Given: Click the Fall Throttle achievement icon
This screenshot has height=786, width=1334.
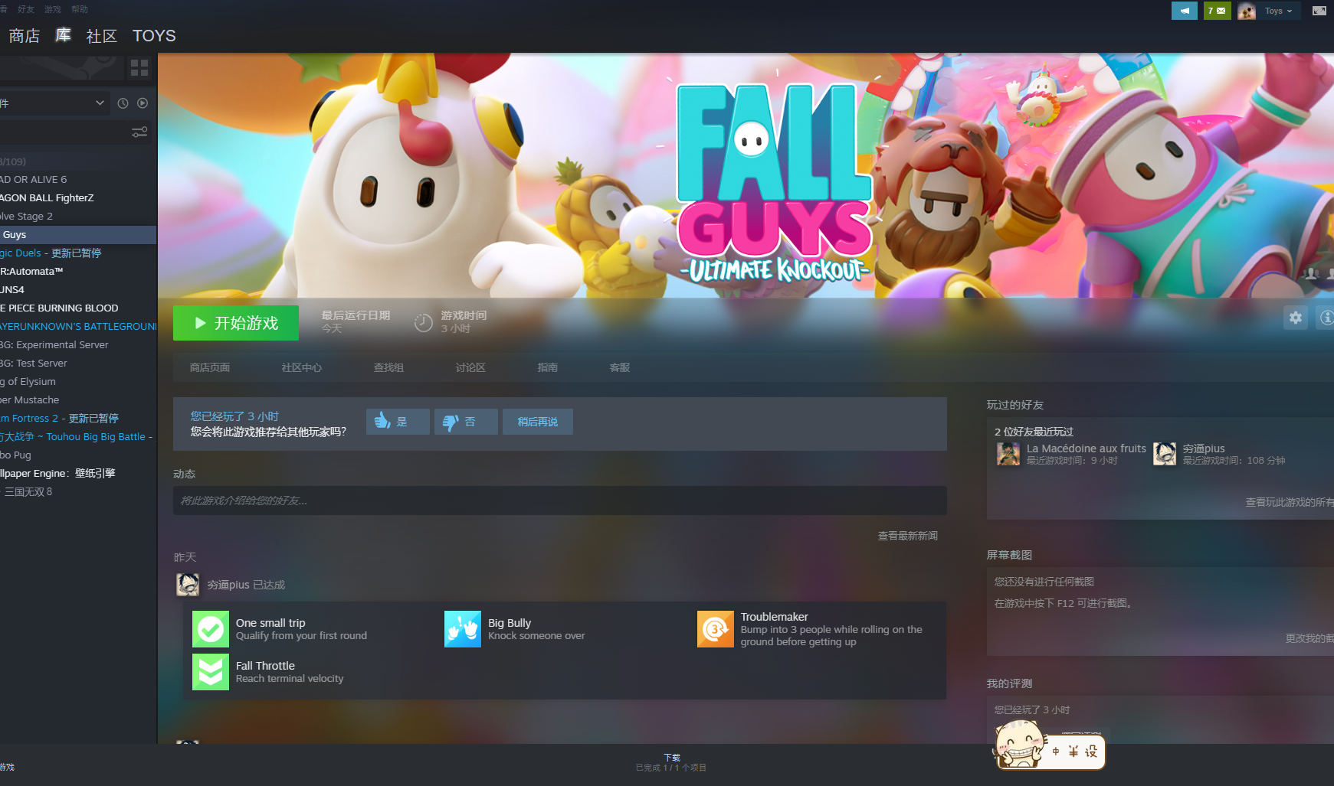Looking at the screenshot, I should click(211, 672).
